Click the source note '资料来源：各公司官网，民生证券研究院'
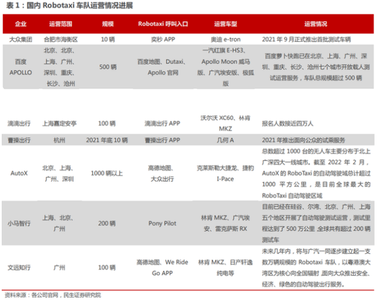This screenshot has height=301, width=377. 53,295
